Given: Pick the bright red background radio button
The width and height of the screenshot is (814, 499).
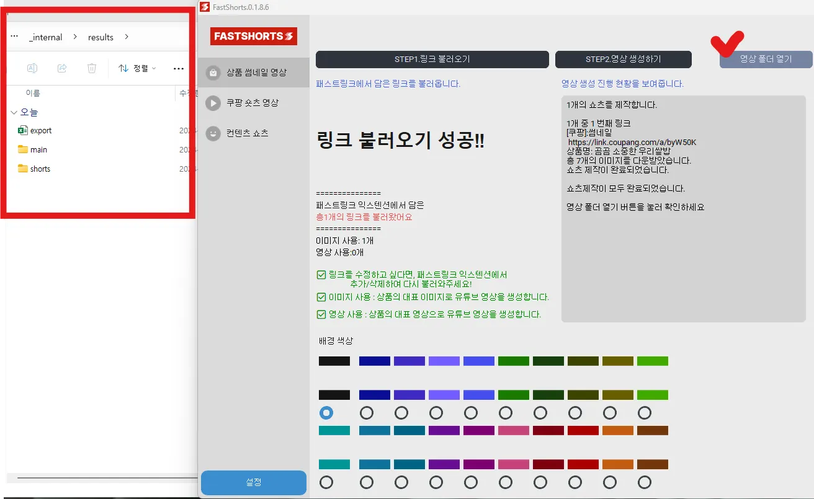Looking at the screenshot, I should click(575, 482).
